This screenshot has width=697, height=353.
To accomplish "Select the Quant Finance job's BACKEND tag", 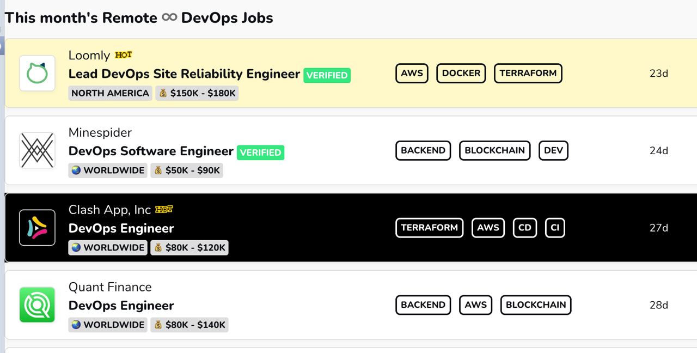I will pyautogui.click(x=423, y=305).
